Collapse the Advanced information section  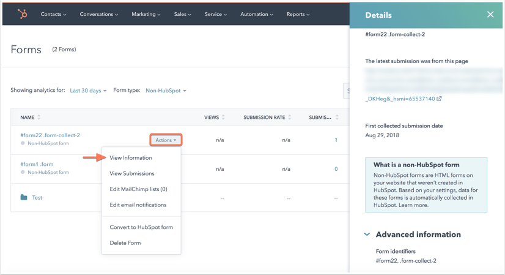[x=367, y=235]
